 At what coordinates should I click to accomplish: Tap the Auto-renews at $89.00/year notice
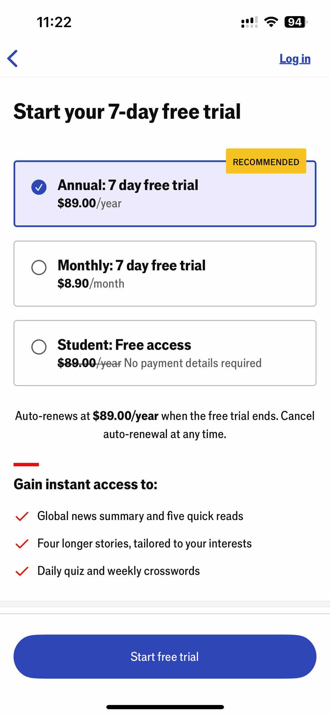165,425
